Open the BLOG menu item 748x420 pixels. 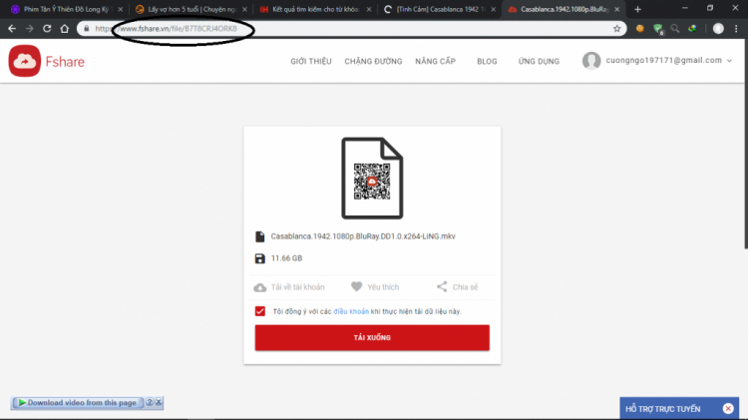click(487, 61)
